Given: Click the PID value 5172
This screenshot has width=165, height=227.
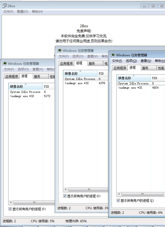Looking at the screenshot, I should (47, 96).
